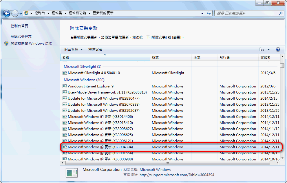Screen dimensions: 287x183
Task: Select the 程式集 breadcrumb
Action: click(x=57, y=13)
